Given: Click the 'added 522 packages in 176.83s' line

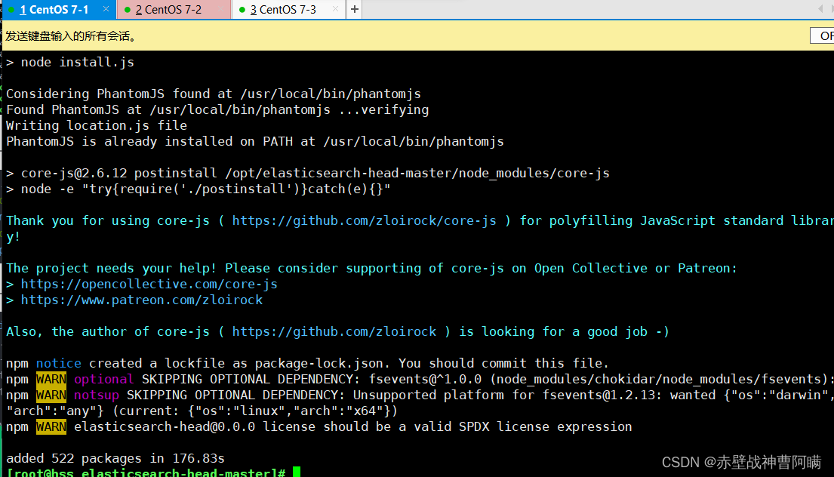Looking at the screenshot, I should (115, 458).
